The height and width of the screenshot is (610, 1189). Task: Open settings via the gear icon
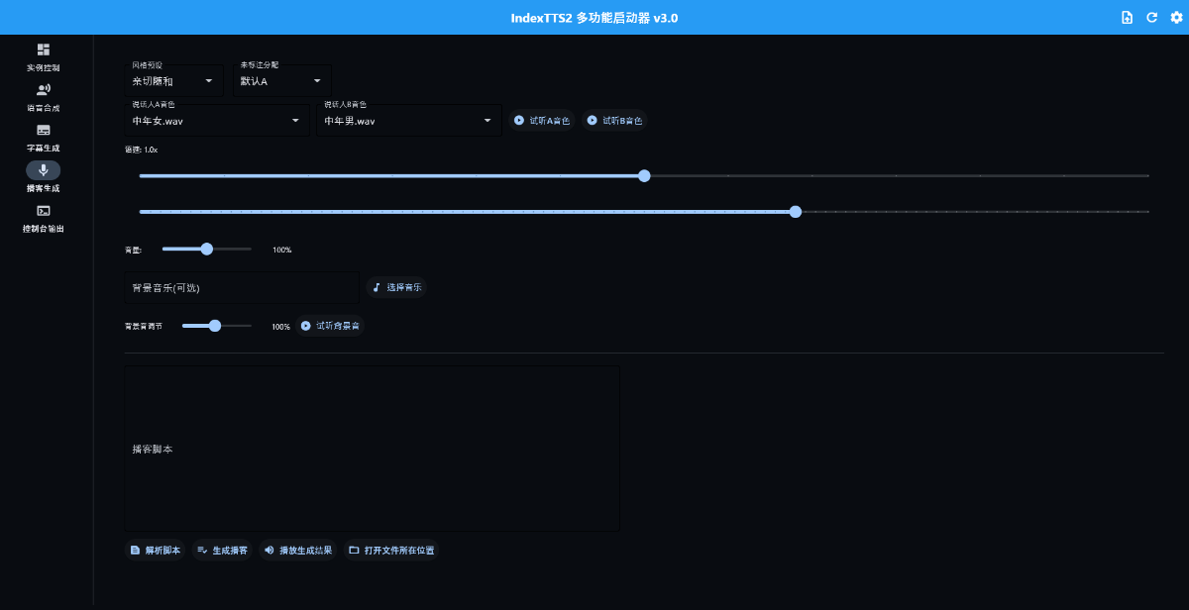click(x=1176, y=18)
